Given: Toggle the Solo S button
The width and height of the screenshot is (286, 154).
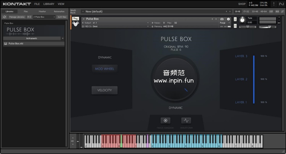Looking at the screenshot, I should pos(235,19).
